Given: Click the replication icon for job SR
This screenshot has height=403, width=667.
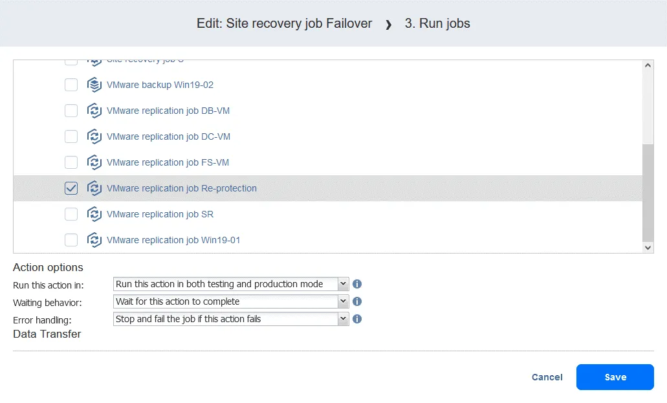Looking at the screenshot, I should [94, 213].
